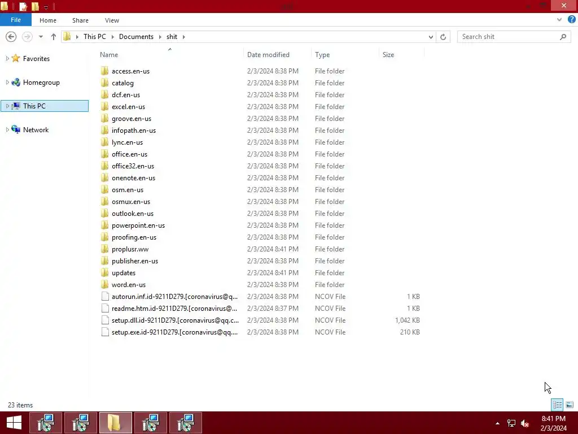
Task: Open recent locations dropdown arrow
Action: [41, 37]
